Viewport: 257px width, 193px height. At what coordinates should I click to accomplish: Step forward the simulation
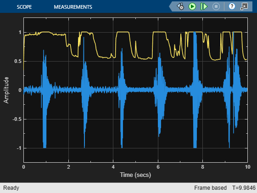coord(204,6)
